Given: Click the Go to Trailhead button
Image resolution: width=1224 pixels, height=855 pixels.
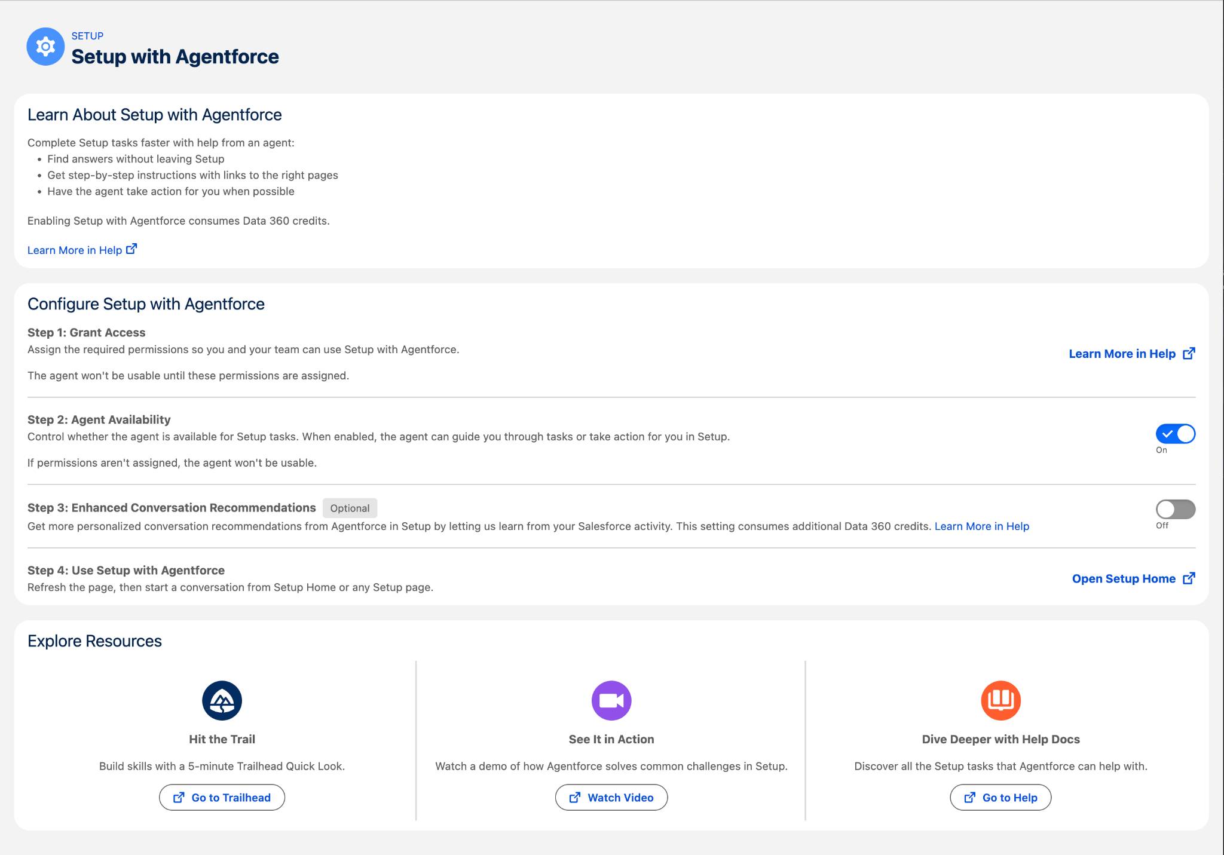Looking at the screenshot, I should (222, 798).
